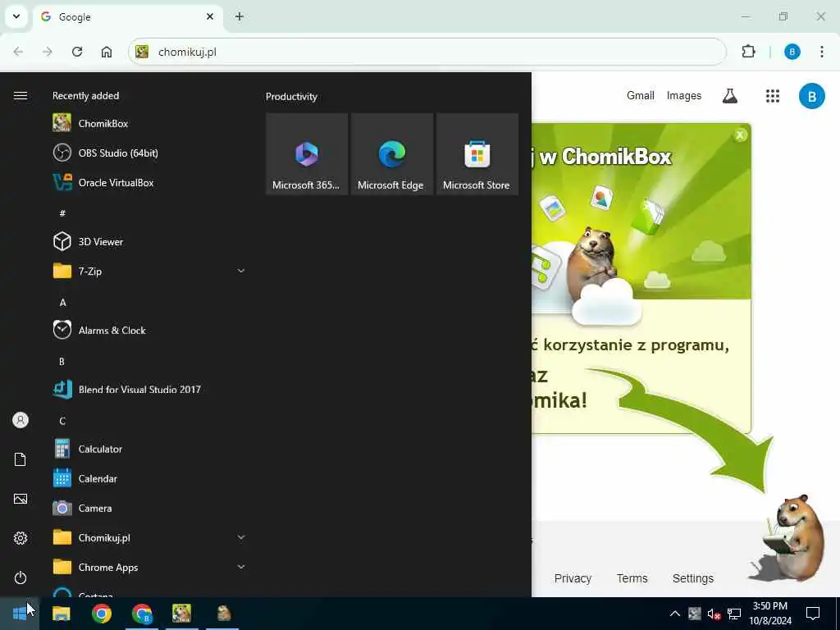
Task: Open ChomikBox taskbar icon
Action: [181, 613]
